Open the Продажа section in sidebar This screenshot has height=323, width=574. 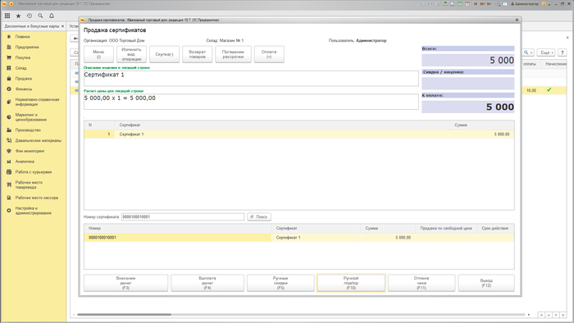pos(24,78)
